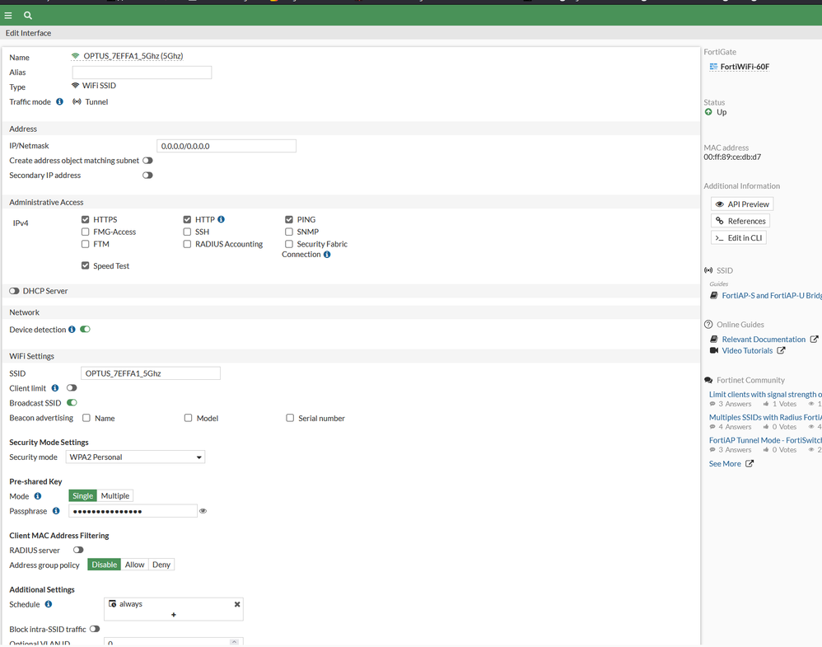
Task: Set Address group policy to Deny
Action: point(161,565)
